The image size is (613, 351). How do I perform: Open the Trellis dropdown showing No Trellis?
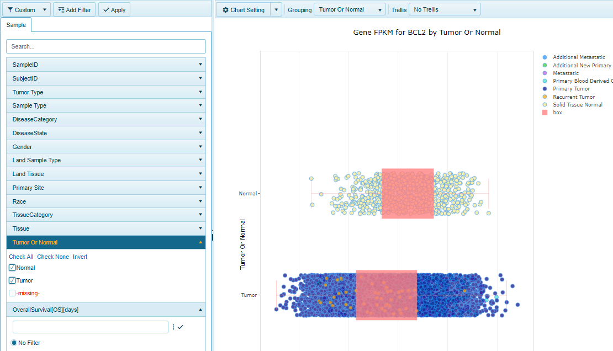pos(444,10)
